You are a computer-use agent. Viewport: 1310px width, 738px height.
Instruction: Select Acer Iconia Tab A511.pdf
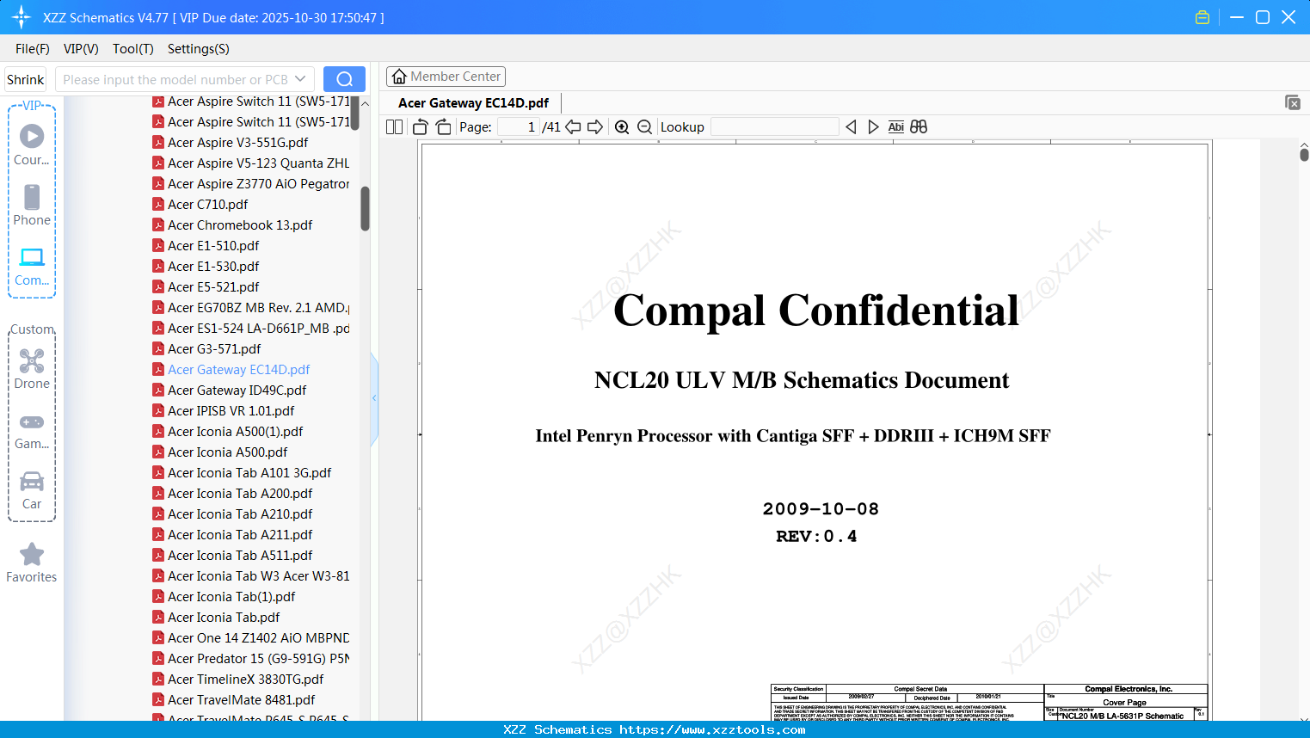point(232,556)
